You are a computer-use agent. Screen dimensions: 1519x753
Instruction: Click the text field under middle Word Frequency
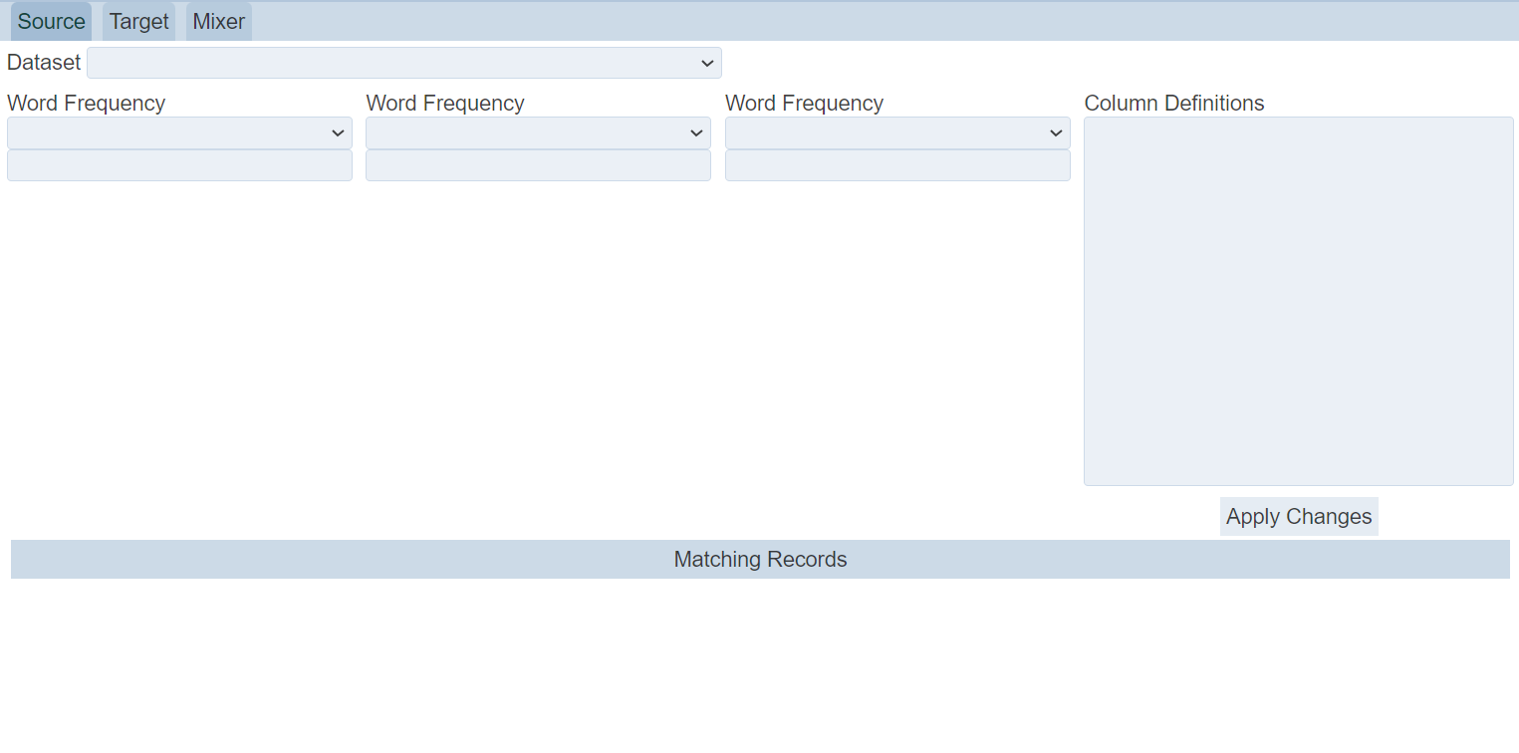coord(538,165)
